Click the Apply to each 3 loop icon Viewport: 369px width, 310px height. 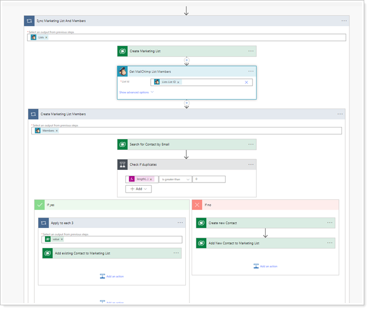(43, 223)
